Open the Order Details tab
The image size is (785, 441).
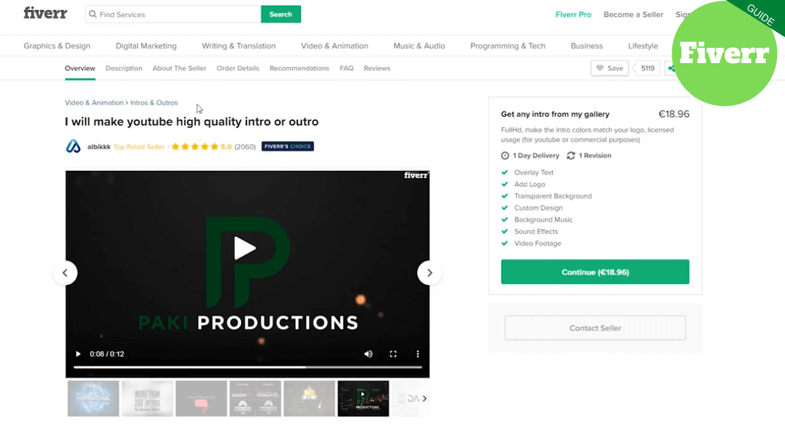coord(238,68)
